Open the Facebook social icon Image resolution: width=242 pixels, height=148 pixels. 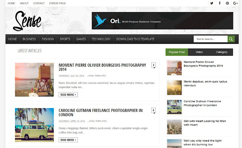click(x=219, y=3)
